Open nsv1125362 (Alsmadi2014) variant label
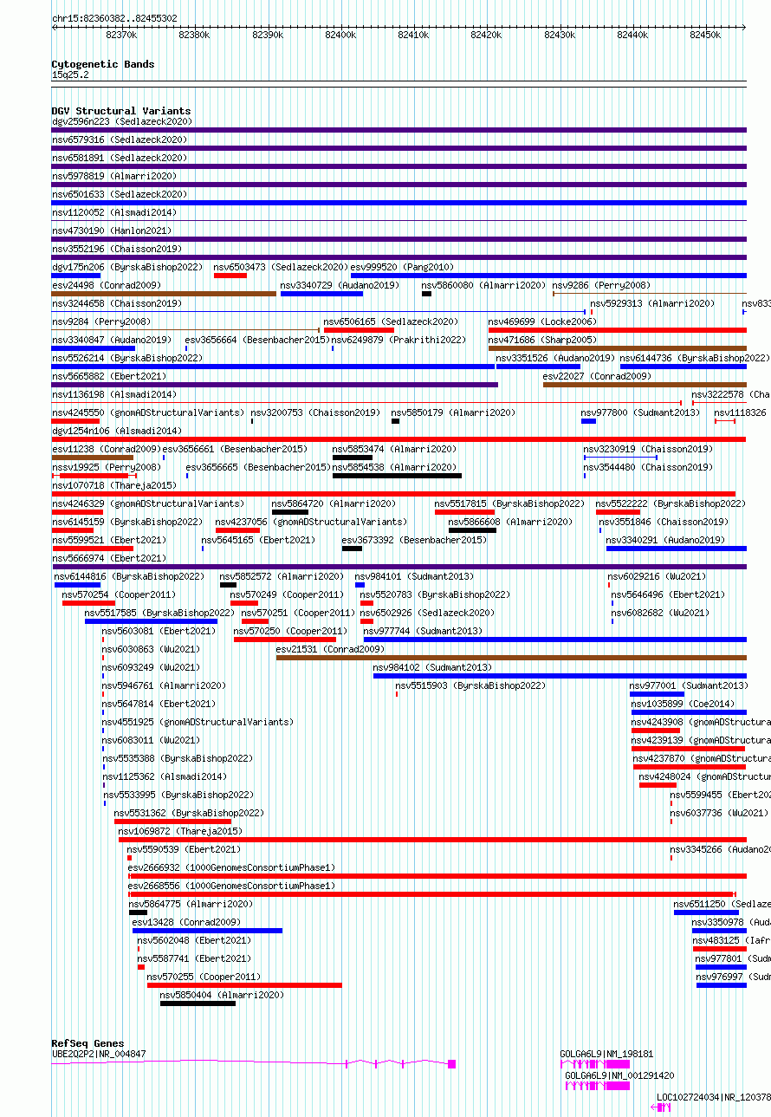 click(x=164, y=776)
